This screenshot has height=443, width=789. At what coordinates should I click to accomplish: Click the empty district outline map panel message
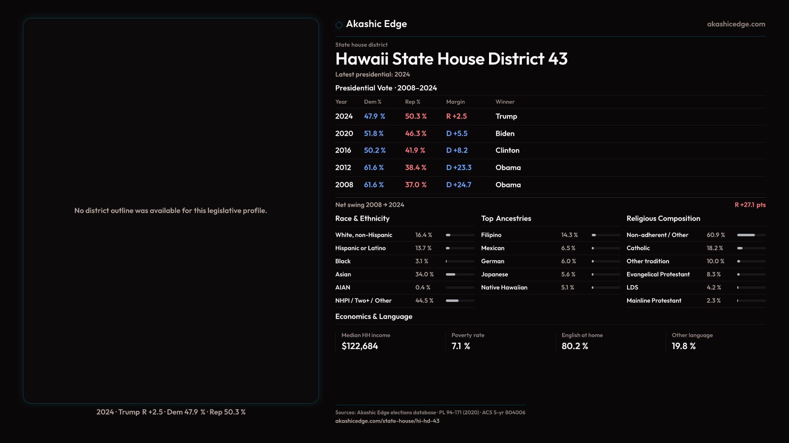(171, 210)
